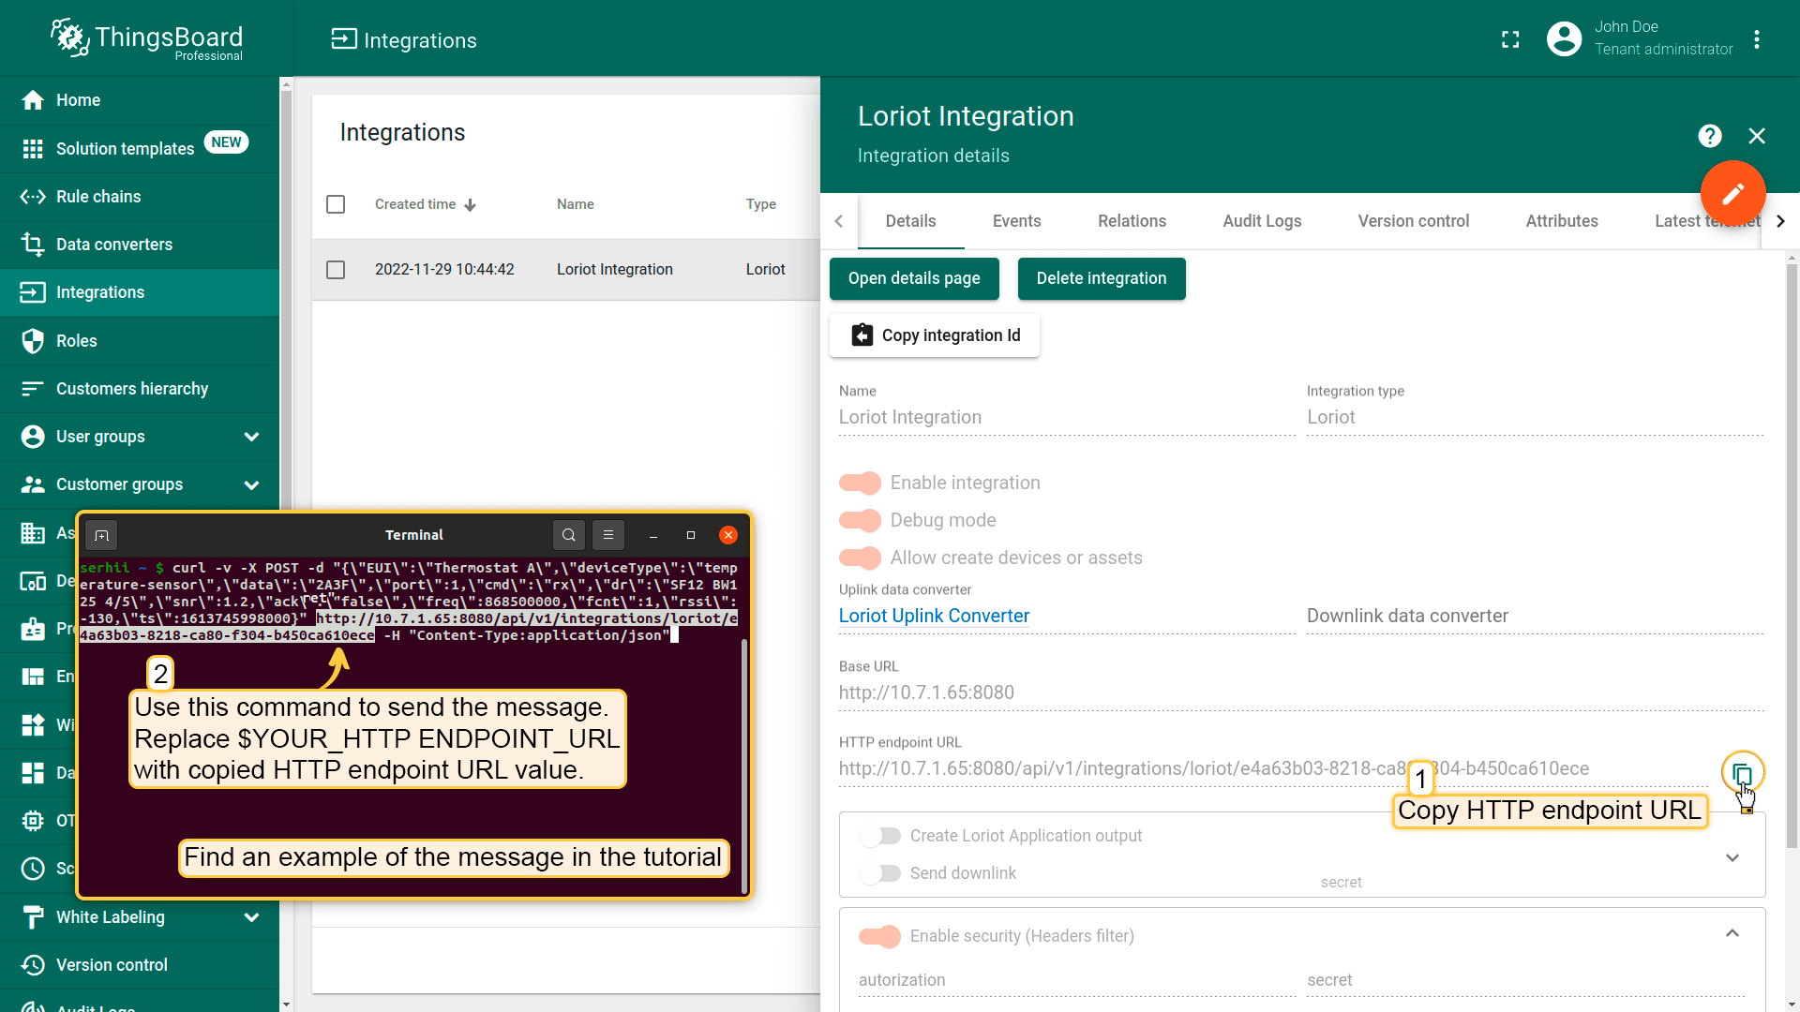Check the Loriot Integration row checkbox
Viewport: 1800px width, 1012px height.
[x=336, y=270]
